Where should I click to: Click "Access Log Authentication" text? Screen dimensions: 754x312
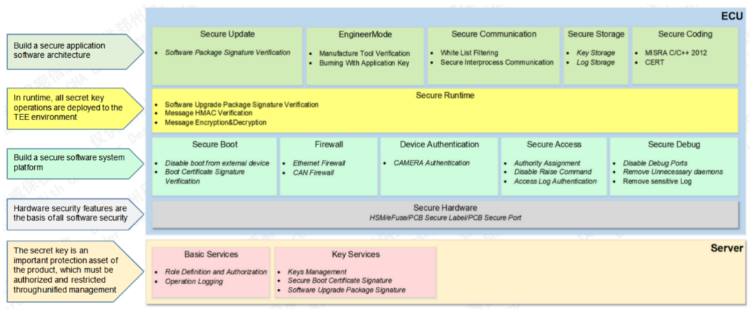click(x=556, y=181)
